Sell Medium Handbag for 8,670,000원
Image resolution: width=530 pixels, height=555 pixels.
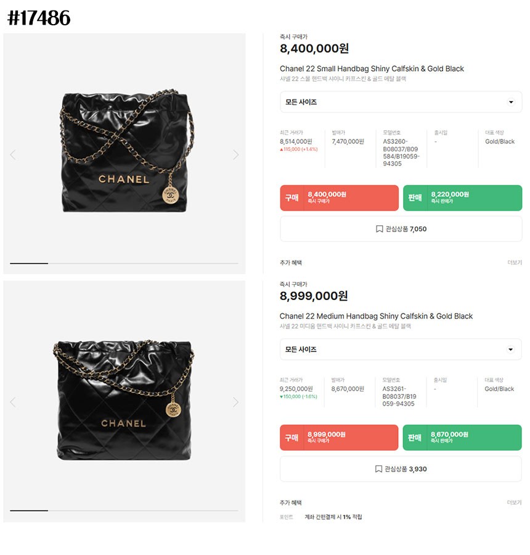pyautogui.click(x=462, y=438)
